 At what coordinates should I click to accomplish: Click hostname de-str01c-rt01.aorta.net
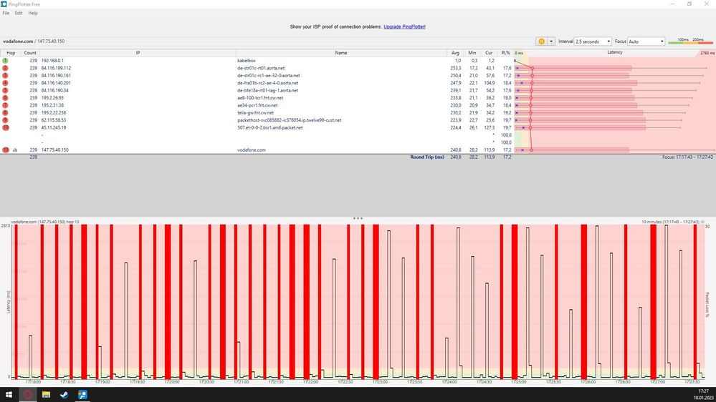(x=261, y=68)
